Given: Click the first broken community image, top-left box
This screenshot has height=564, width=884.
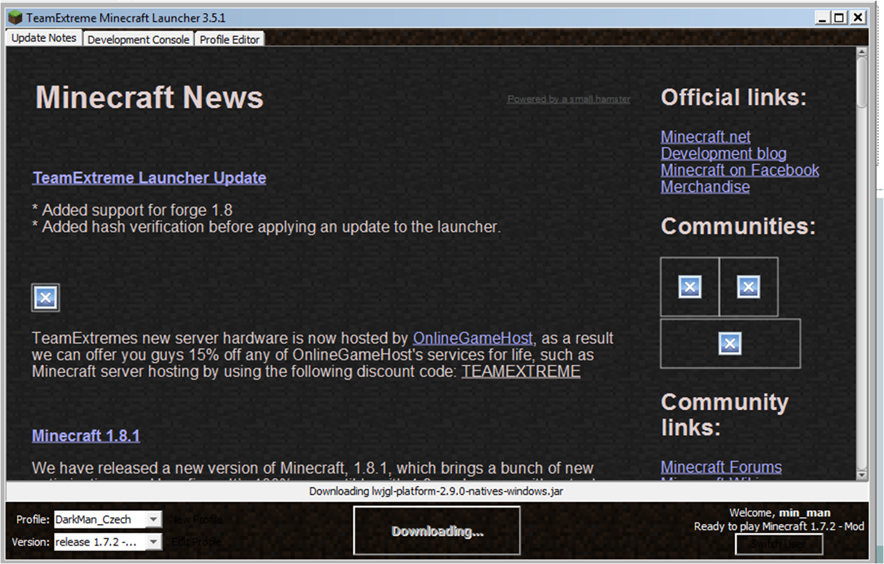Looking at the screenshot, I should [690, 287].
